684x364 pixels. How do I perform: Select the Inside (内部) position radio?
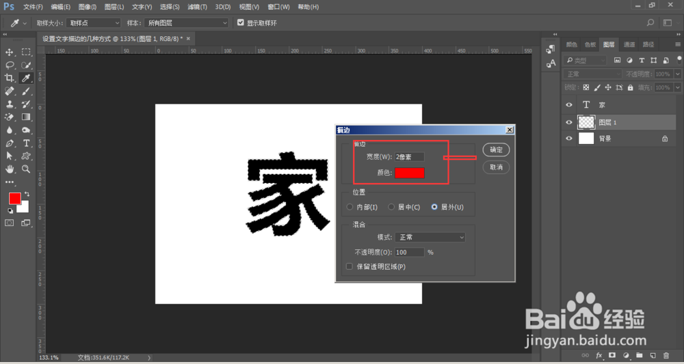tap(350, 207)
